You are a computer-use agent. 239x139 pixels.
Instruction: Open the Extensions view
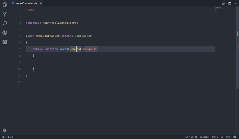coord(5,42)
